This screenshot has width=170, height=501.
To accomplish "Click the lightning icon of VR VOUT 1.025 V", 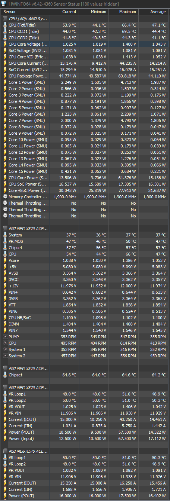I will [5, 407].
